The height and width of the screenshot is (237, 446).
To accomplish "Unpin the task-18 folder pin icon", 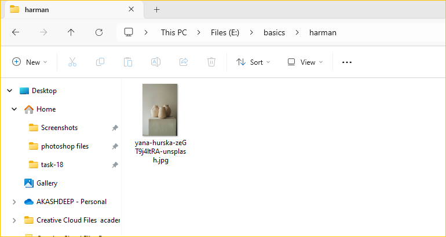I will tap(115, 165).
